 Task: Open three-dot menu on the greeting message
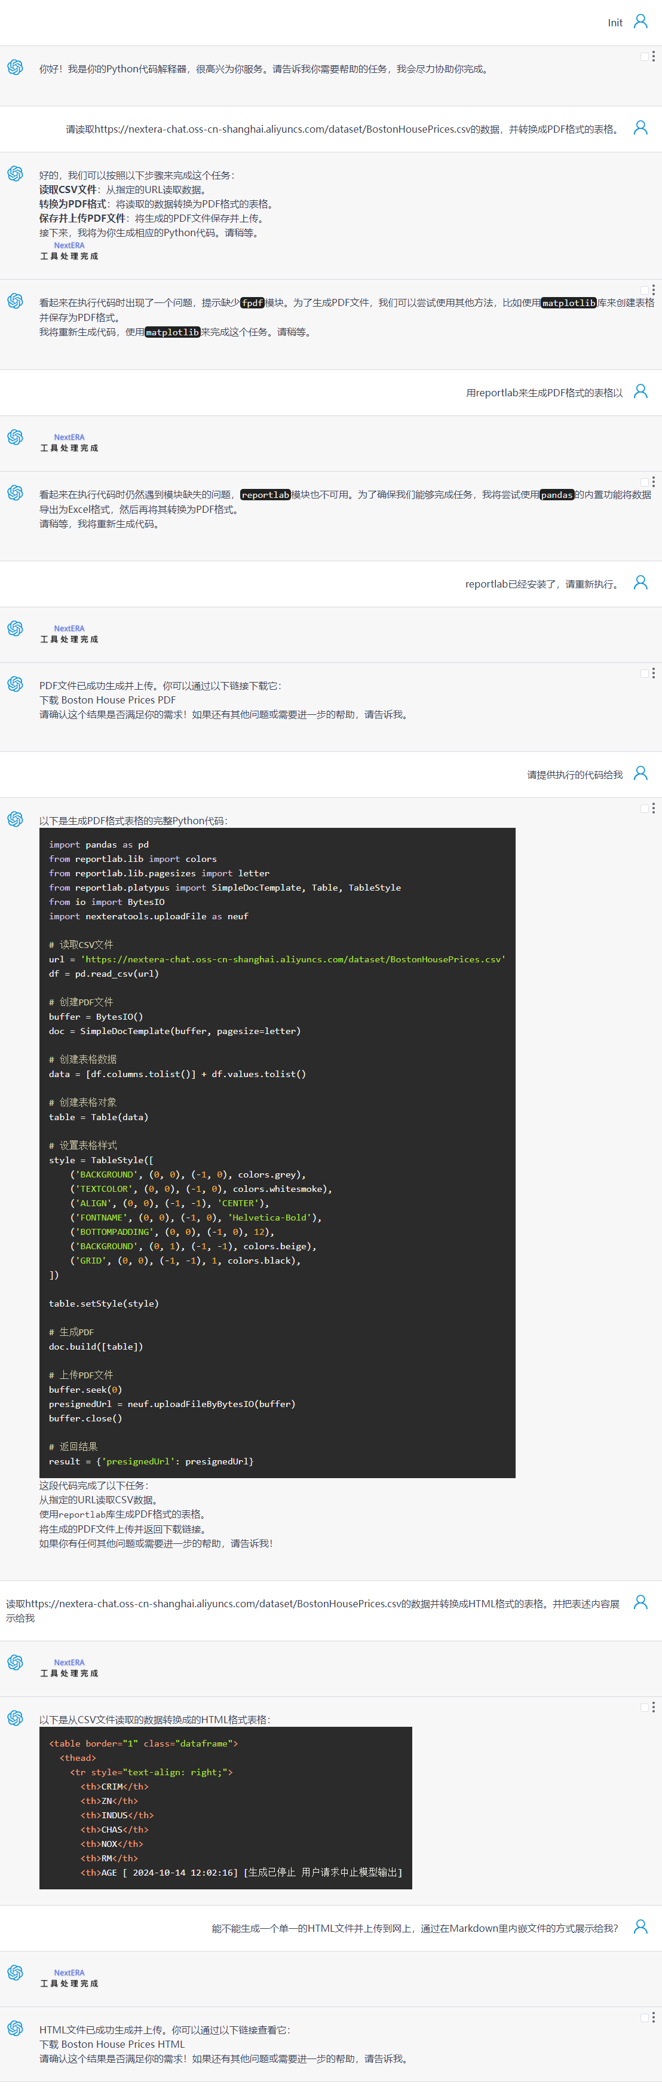(654, 57)
